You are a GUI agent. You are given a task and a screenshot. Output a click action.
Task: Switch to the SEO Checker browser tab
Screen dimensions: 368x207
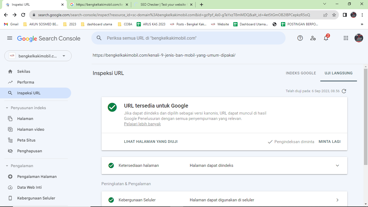163,5
